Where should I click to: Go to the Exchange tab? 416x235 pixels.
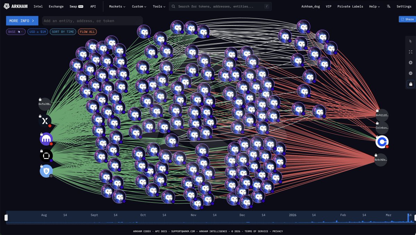click(x=56, y=6)
